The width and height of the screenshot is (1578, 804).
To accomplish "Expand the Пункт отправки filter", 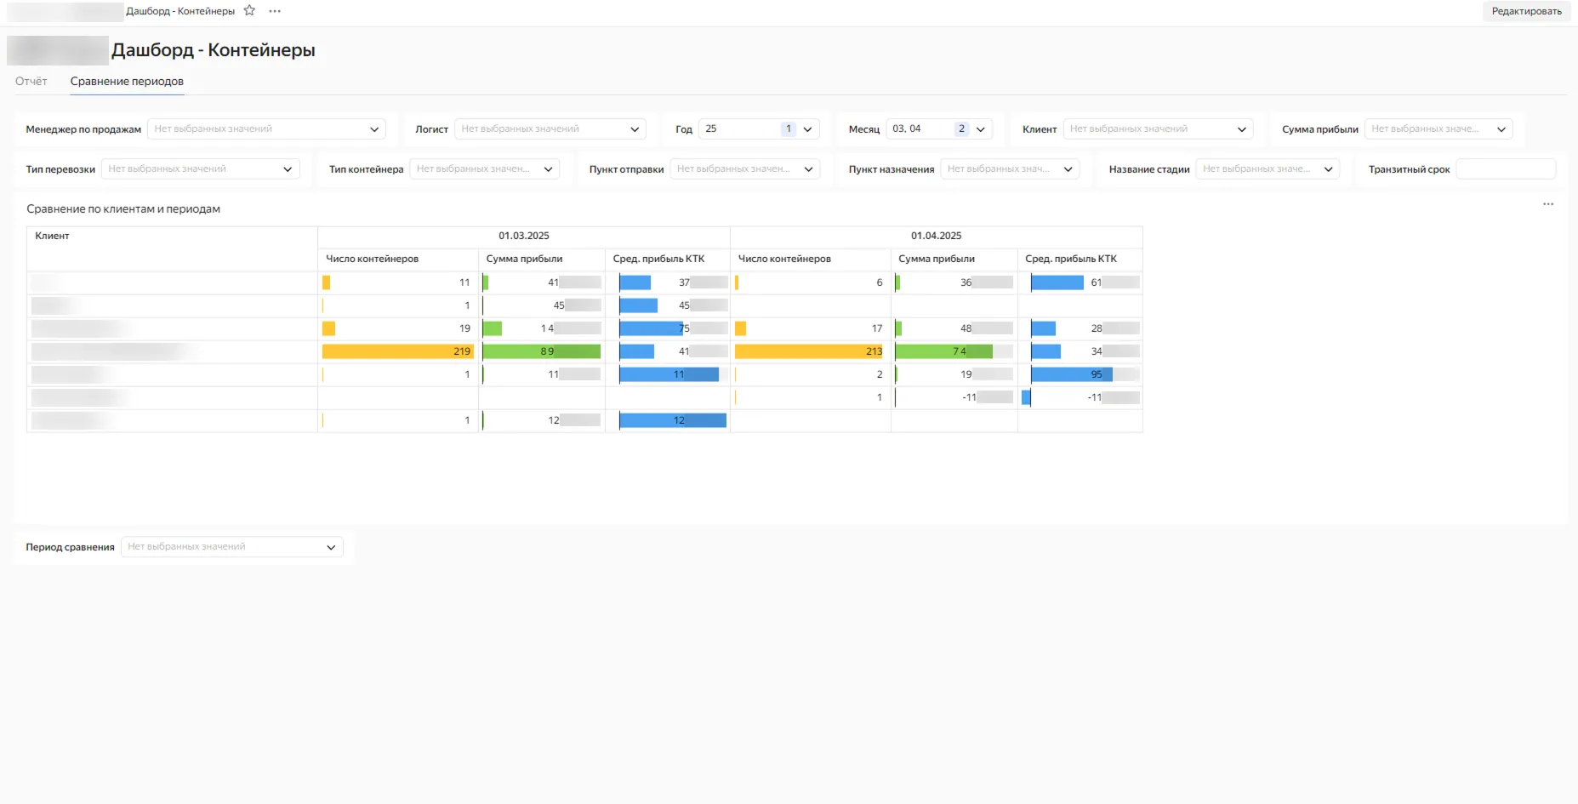I will [x=744, y=169].
